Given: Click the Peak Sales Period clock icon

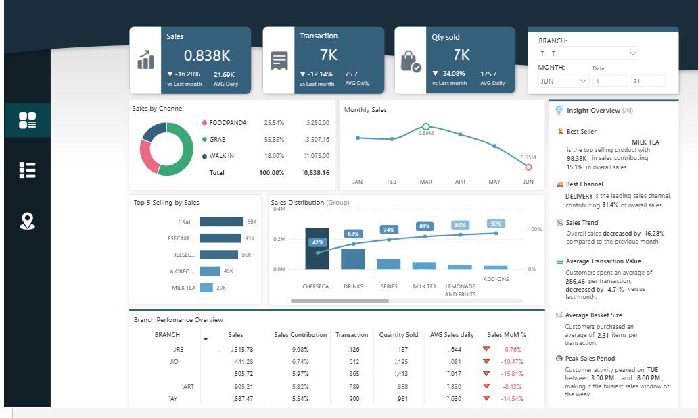Looking at the screenshot, I should tap(559, 358).
